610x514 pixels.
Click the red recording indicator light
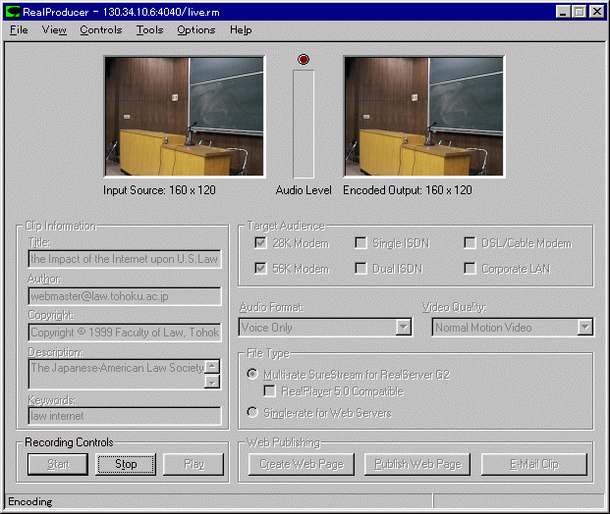tap(304, 60)
